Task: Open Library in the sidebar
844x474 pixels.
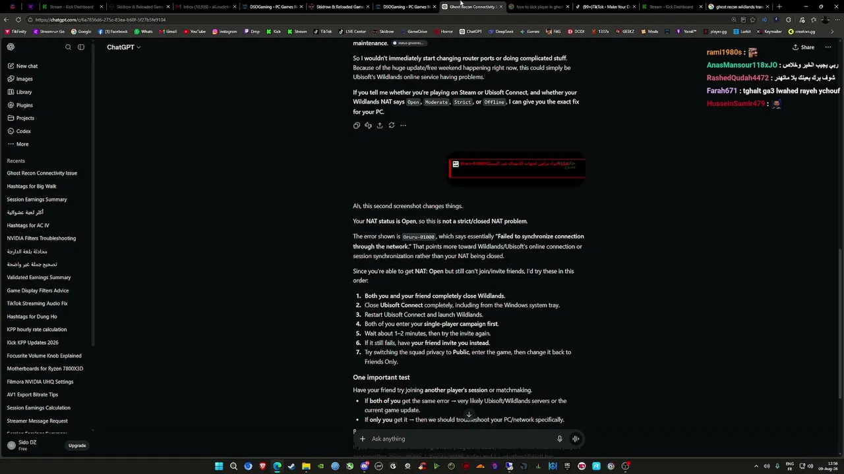Action: 24,92
